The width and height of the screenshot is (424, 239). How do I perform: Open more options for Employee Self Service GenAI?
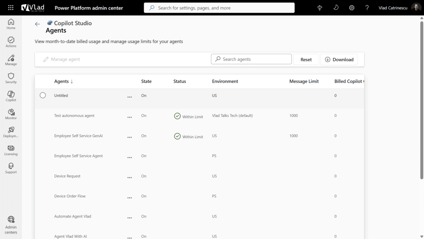click(130, 137)
